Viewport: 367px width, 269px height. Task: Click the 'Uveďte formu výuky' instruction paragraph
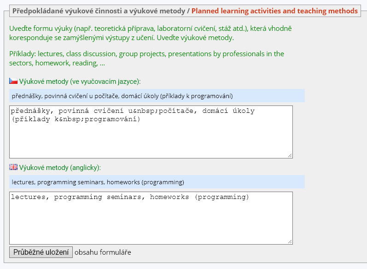[151, 33]
